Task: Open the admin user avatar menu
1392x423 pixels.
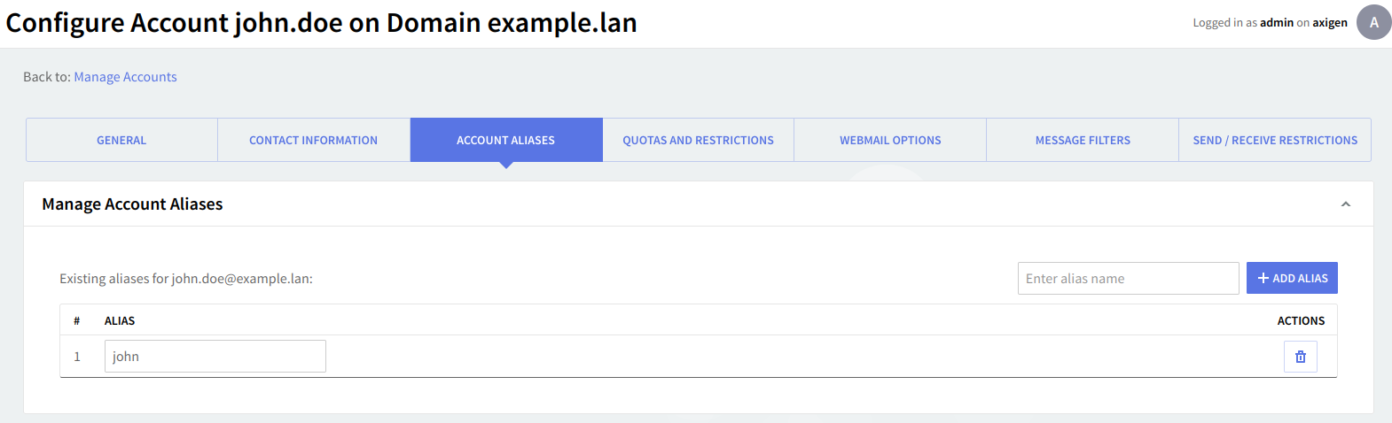Action: point(1373,23)
